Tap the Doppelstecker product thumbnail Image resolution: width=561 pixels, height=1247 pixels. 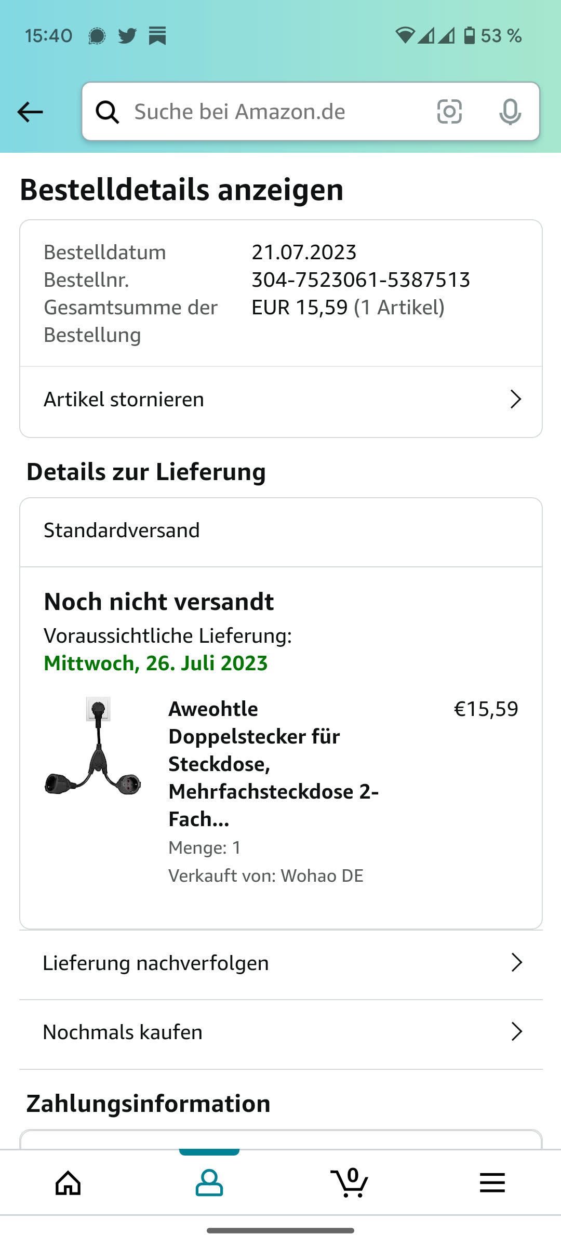coord(94,746)
